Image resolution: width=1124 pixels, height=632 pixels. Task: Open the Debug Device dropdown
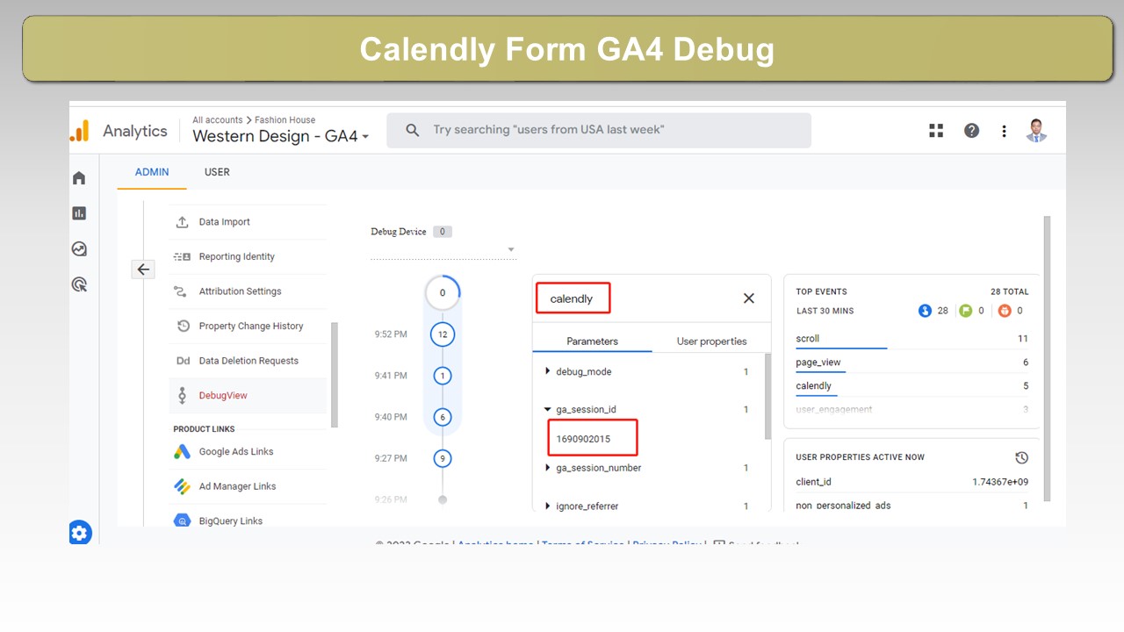pyautogui.click(x=443, y=249)
